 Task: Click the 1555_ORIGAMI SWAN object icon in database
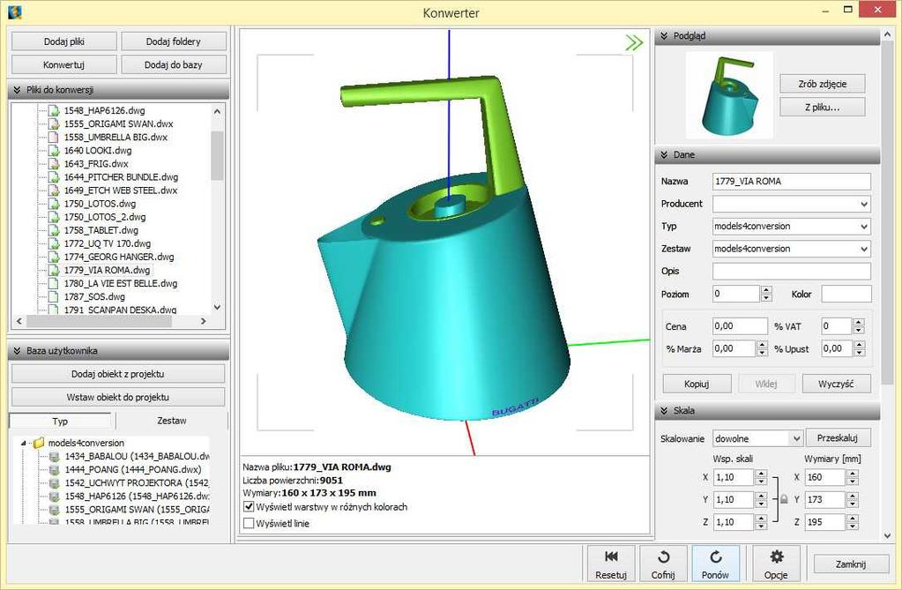pos(55,510)
